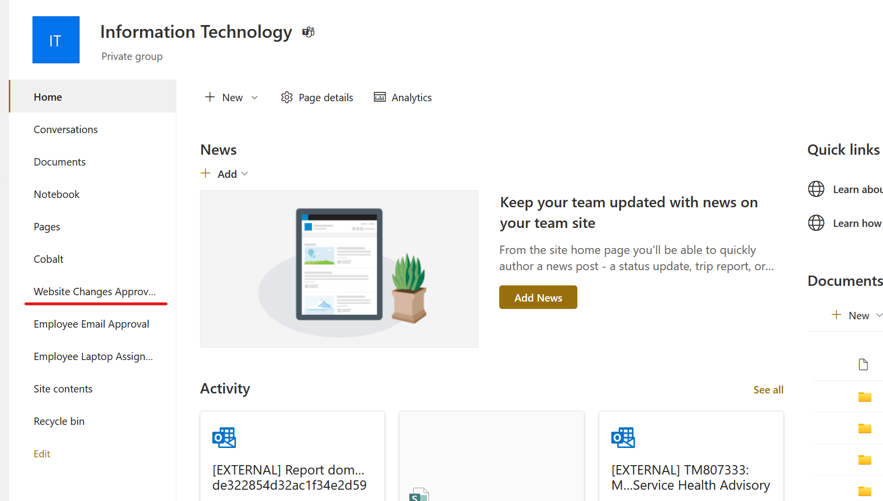Go to Conversations in left navigation
Image resolution: width=883 pixels, height=501 pixels.
click(66, 130)
